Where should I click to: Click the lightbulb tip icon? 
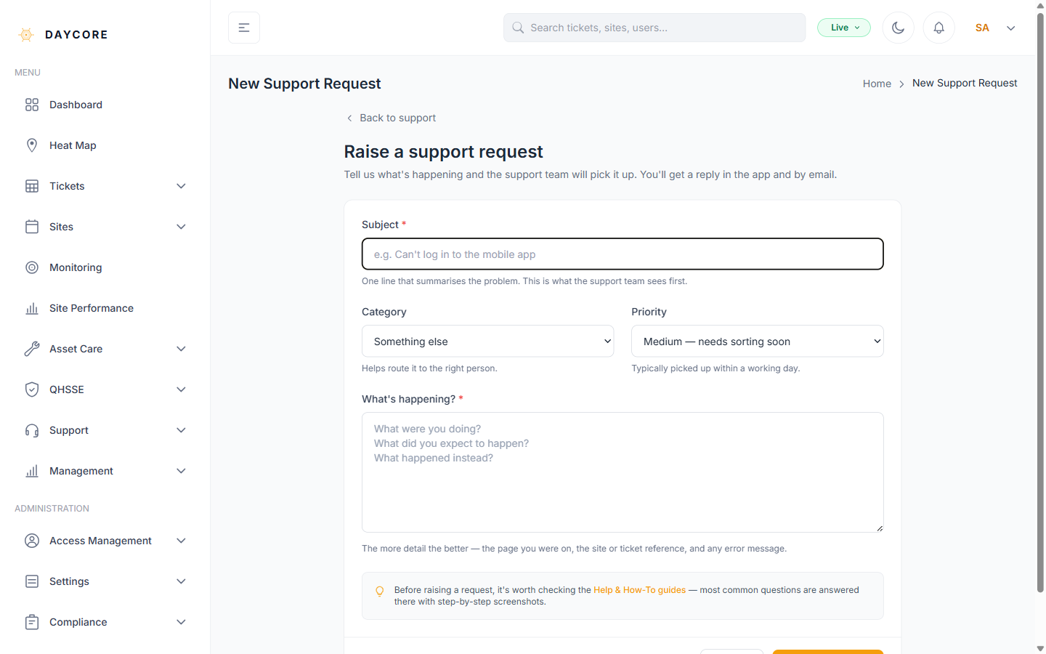point(379,592)
